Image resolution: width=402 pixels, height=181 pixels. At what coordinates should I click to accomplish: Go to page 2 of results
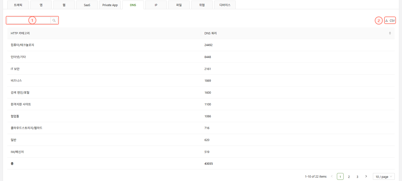tap(349, 176)
